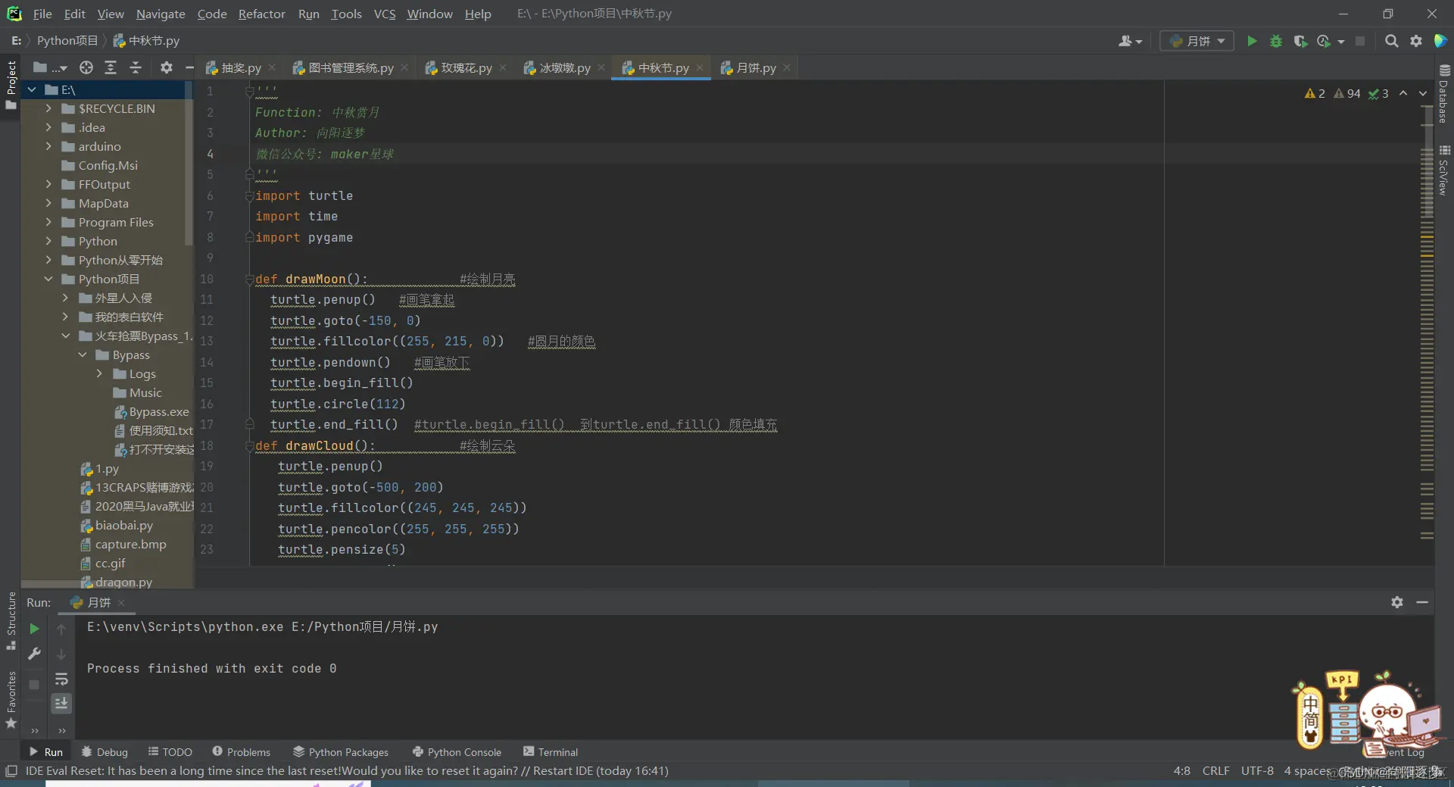Open Search Everywhere magnifier icon

tap(1392, 41)
